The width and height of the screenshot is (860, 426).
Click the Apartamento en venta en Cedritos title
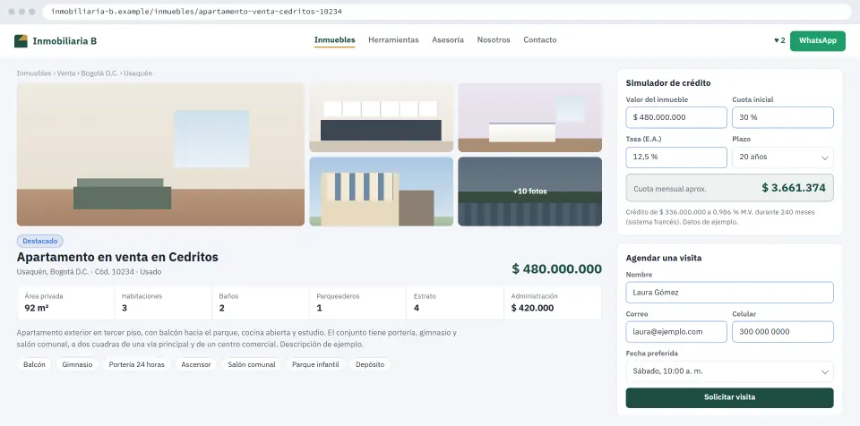(x=117, y=257)
